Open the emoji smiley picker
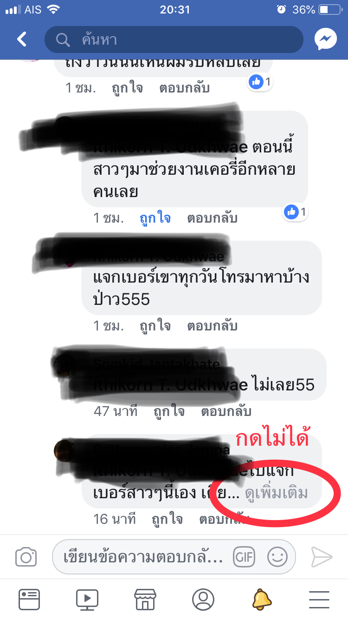 tap(277, 556)
